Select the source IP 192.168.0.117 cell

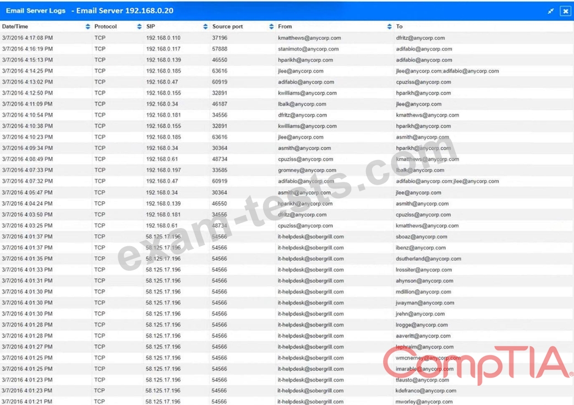(x=163, y=49)
